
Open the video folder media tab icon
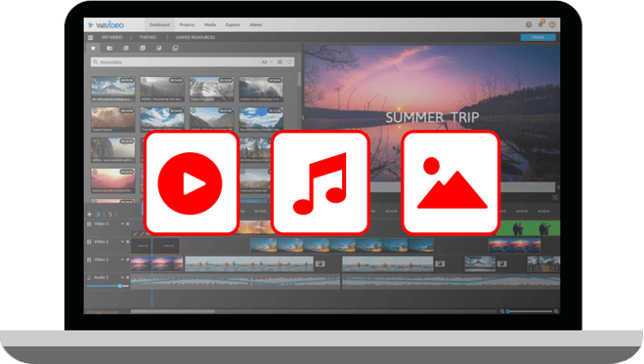[x=109, y=48]
